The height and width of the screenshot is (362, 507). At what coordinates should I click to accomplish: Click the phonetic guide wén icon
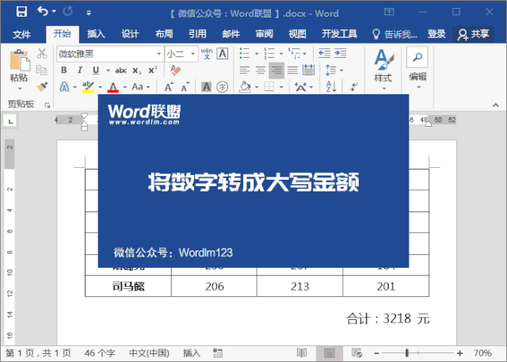click(x=207, y=53)
